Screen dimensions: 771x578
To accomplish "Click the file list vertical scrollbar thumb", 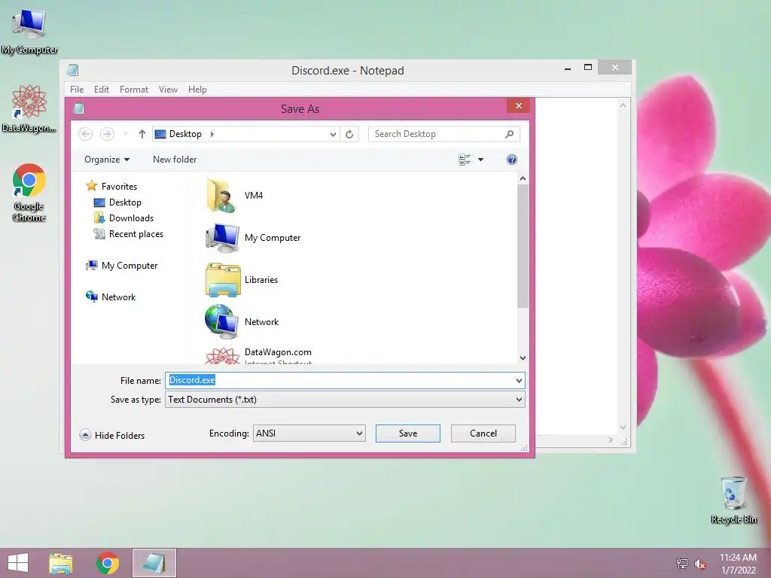I will 523,246.
